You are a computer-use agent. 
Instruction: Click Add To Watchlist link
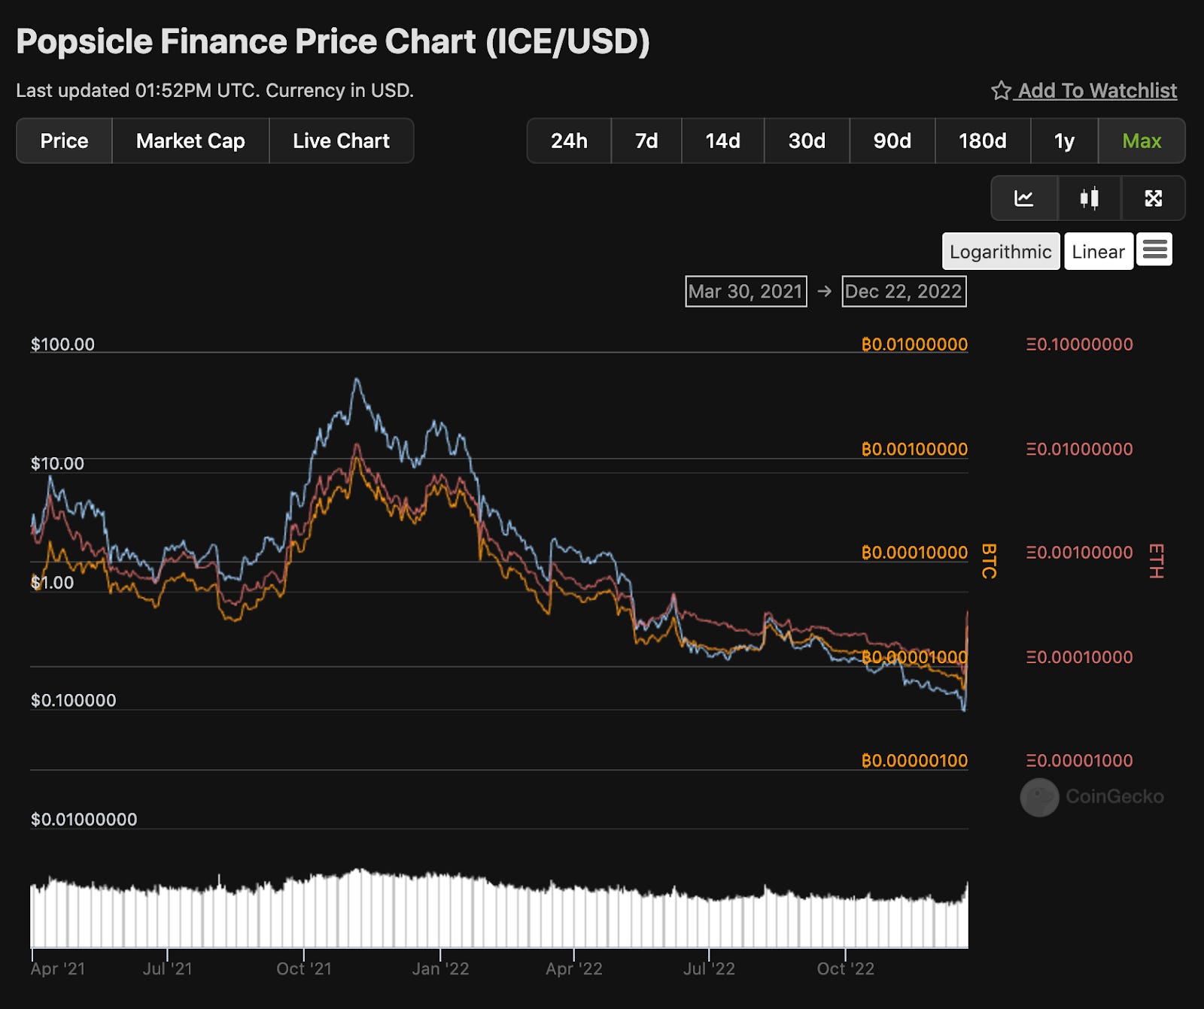coord(1097,91)
